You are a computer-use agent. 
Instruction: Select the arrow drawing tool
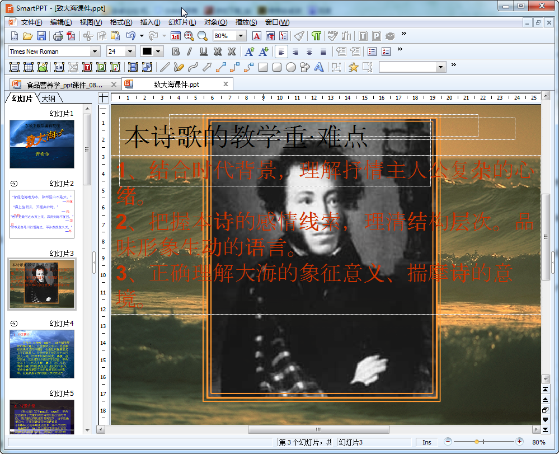coord(207,67)
